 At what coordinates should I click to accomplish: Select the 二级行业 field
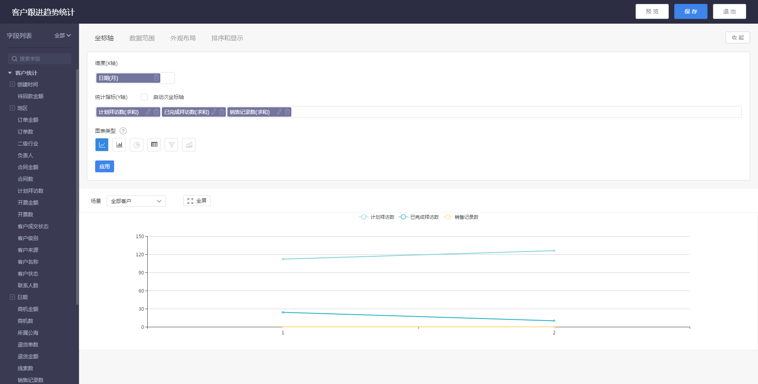click(x=28, y=144)
